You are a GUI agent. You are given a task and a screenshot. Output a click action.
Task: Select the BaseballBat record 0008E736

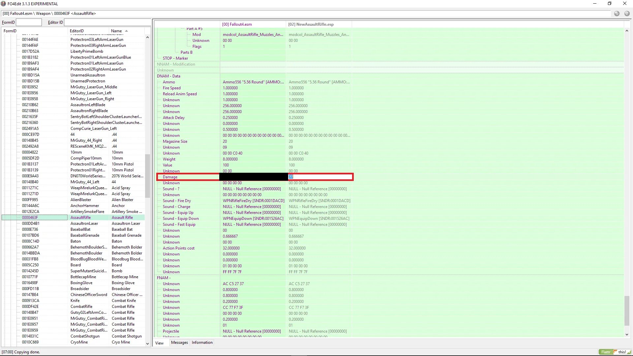73,229
